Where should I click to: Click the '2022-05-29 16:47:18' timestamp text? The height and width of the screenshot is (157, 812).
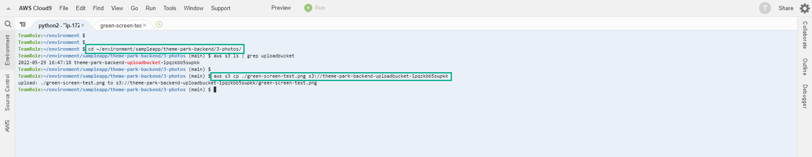45,62
